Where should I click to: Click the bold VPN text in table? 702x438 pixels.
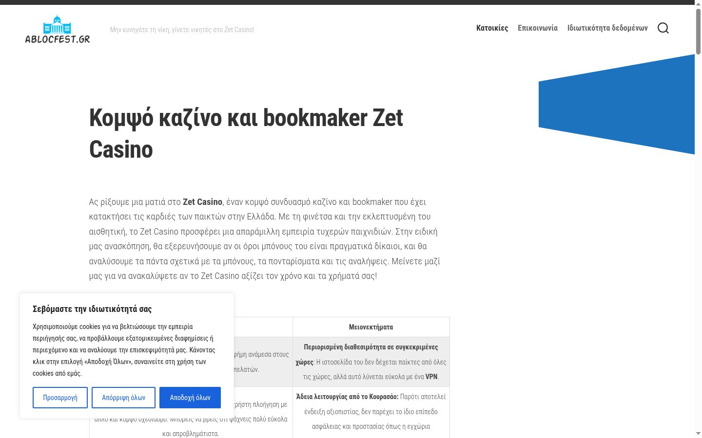(431, 377)
